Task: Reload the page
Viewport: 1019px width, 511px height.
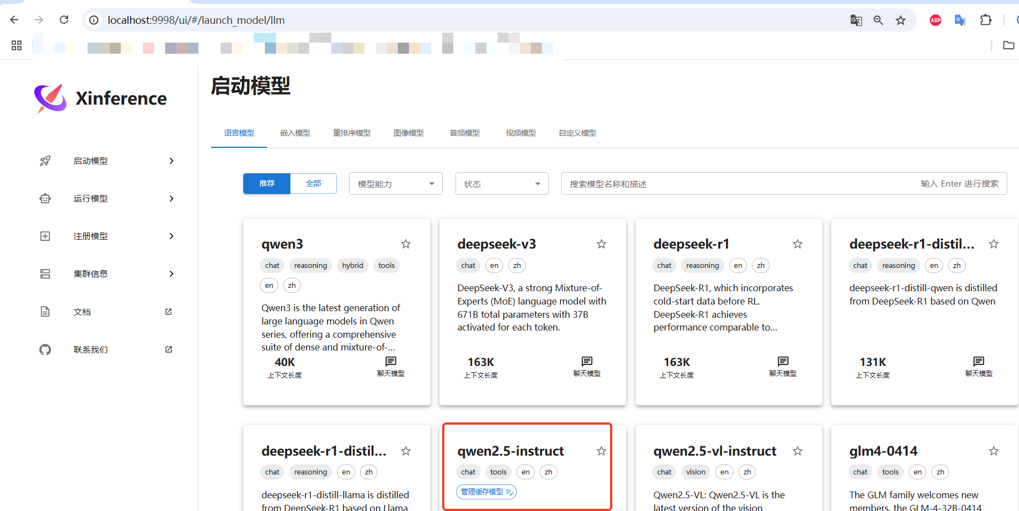Action: 64,20
